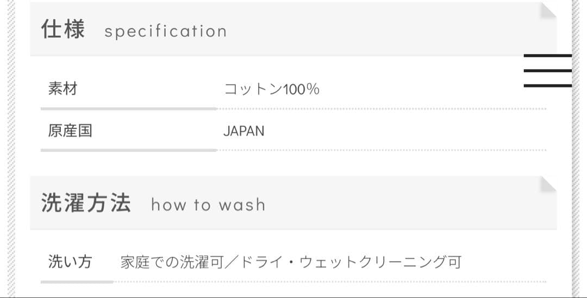Click the 'how to wash' subtitle
The image size is (587, 298).
[x=208, y=205]
